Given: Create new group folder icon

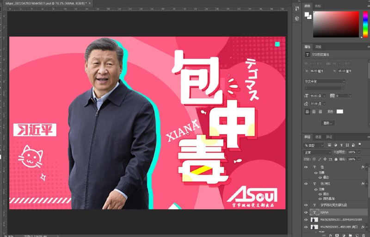Looking at the screenshot, I should 351,235.
